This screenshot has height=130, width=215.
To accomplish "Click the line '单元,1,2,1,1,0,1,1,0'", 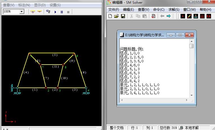I will (140, 85).
